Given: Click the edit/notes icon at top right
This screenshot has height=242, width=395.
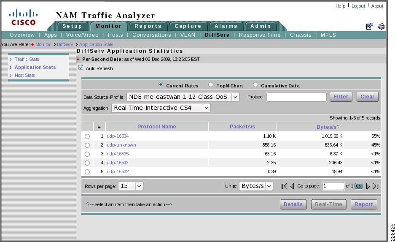Looking at the screenshot, I should [370, 26].
